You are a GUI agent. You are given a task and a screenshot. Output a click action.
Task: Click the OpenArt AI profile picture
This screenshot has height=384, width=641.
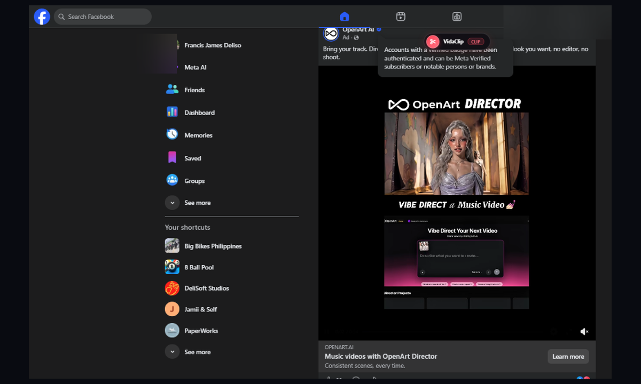click(x=331, y=34)
